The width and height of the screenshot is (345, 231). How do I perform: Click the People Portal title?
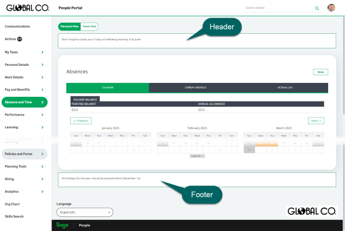click(x=71, y=8)
